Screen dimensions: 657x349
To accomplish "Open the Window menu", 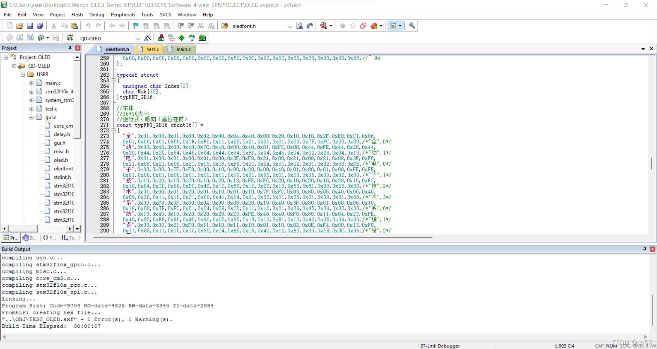I will click(187, 15).
